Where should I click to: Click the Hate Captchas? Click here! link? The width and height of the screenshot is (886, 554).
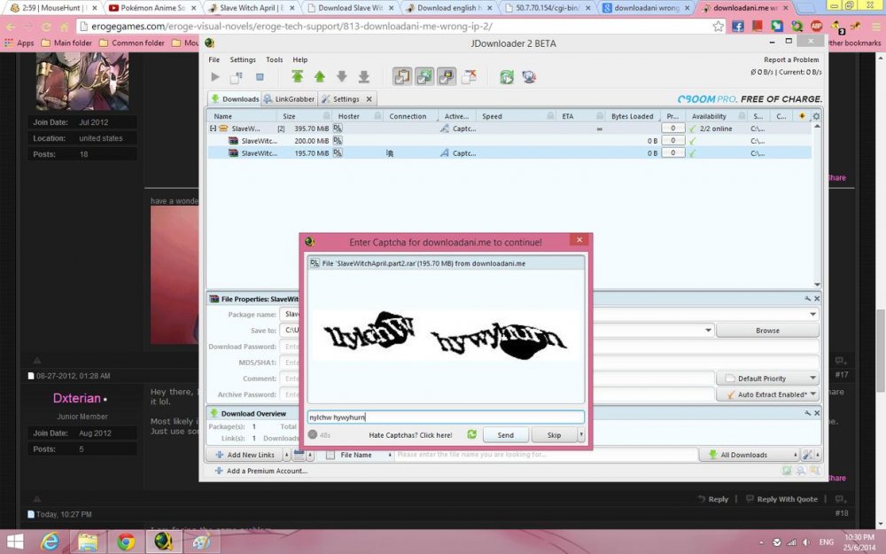pos(410,435)
